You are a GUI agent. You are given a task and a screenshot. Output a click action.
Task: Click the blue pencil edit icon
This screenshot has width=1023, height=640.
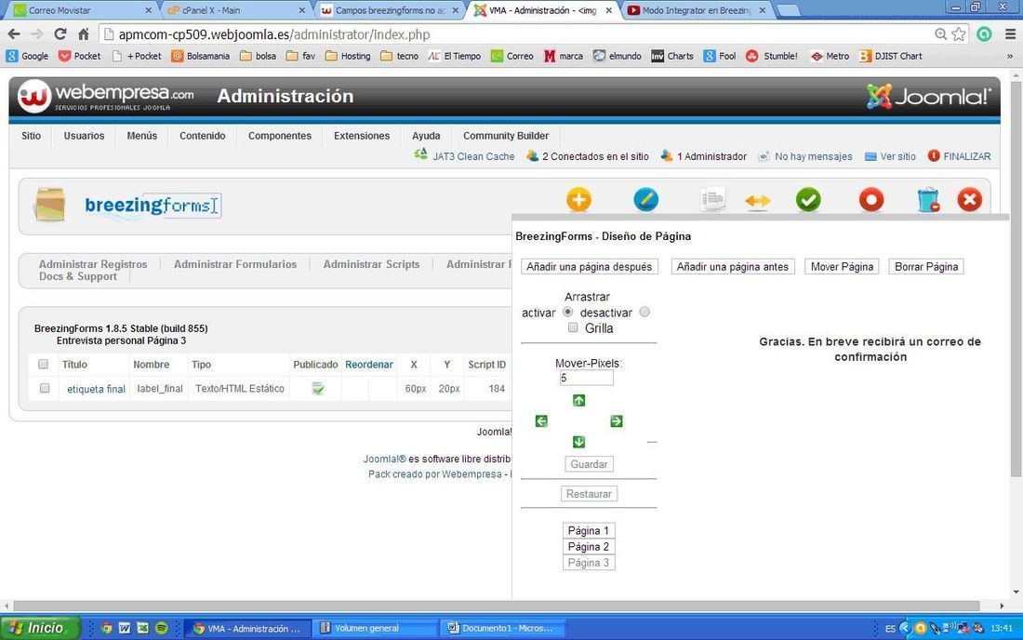[646, 200]
